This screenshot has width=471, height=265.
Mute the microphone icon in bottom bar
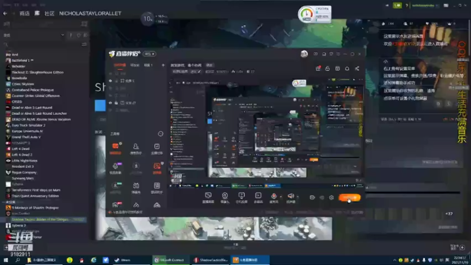tap(274, 197)
